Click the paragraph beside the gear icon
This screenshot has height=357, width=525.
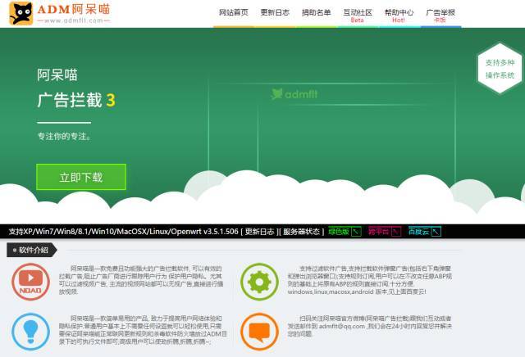370,280
